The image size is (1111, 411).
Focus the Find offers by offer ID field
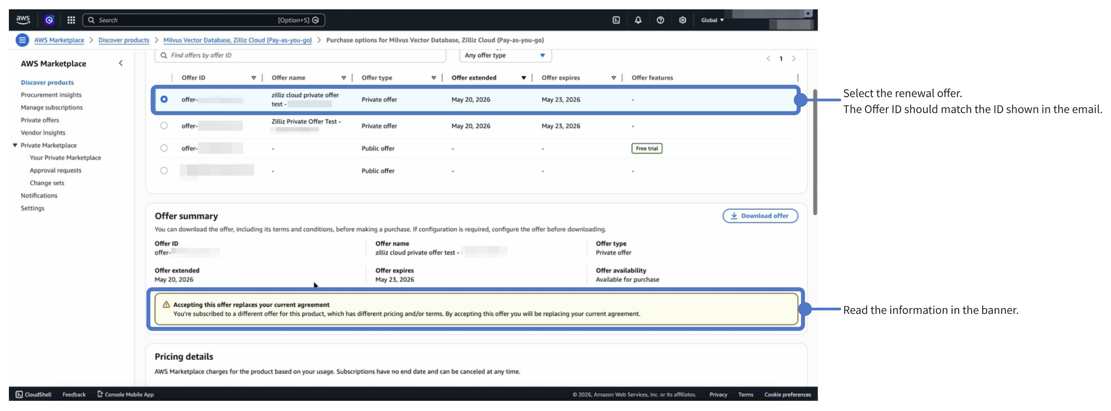pos(300,55)
